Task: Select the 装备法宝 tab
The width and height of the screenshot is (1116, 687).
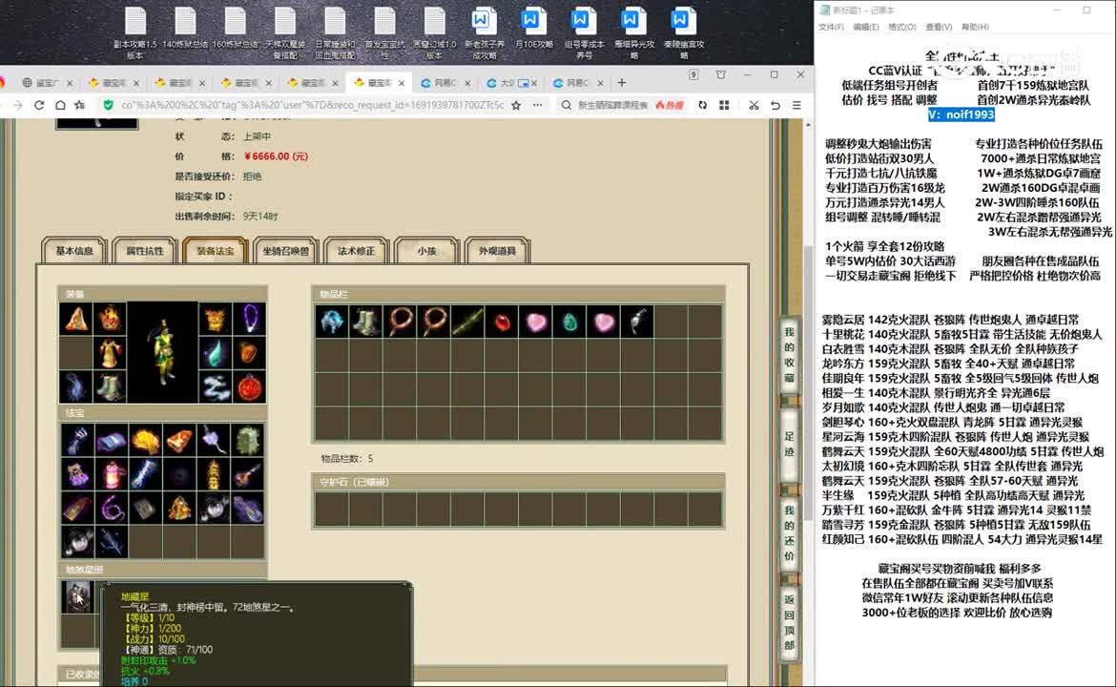Action: tap(215, 251)
